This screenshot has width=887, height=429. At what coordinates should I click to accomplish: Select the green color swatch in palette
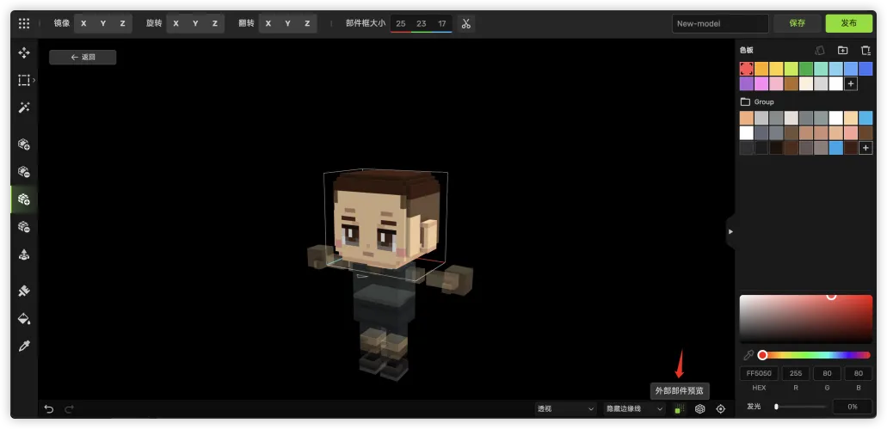(805, 69)
